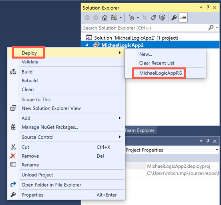Click the New Solution Explorer View icon
221x205 pixels.
(13, 108)
